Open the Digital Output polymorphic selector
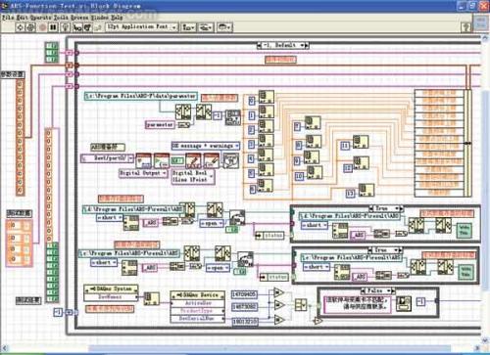490x355 pixels. (x=143, y=173)
